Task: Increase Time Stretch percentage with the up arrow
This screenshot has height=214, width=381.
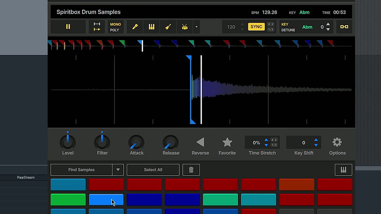Action: click(266, 140)
